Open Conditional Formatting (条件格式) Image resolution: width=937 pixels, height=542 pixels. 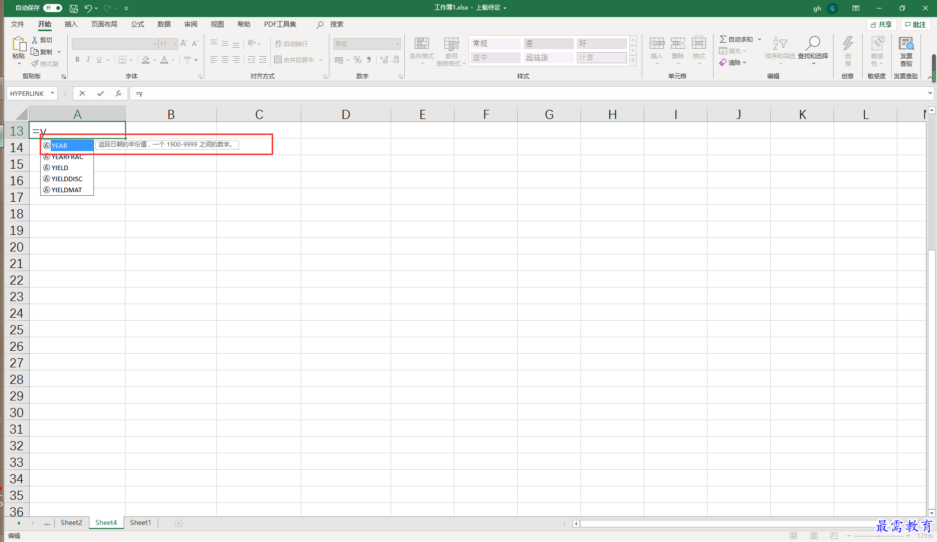(x=421, y=51)
